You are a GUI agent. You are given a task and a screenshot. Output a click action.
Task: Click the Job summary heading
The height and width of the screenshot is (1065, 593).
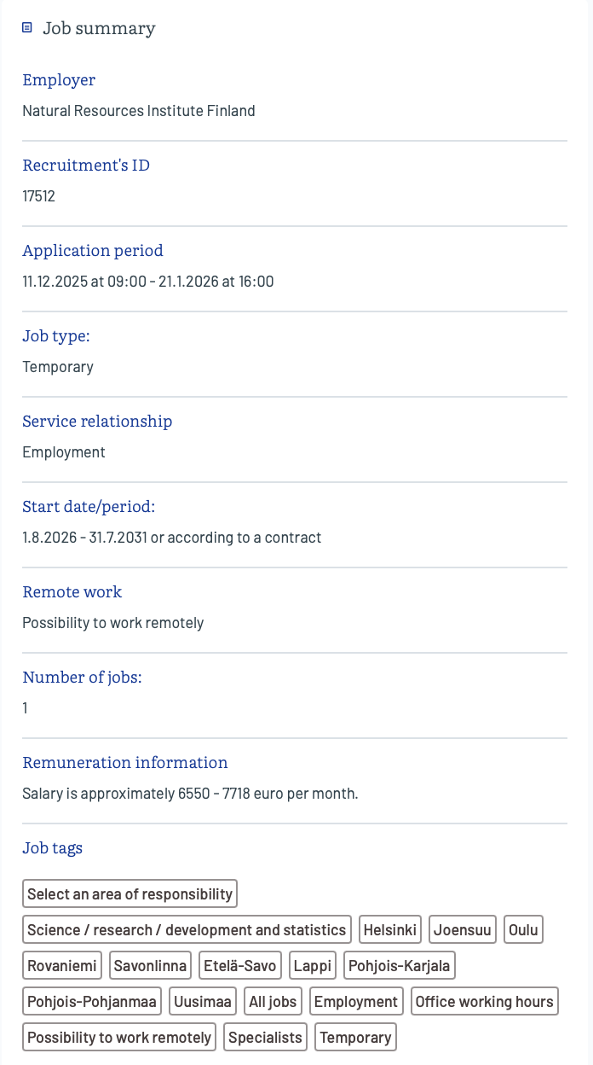pos(99,28)
